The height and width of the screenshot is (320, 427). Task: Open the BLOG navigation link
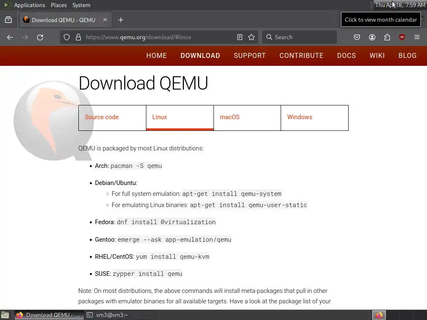407,55
